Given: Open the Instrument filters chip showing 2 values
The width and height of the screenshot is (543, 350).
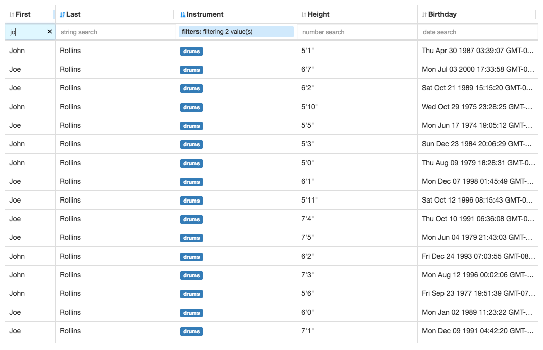Looking at the screenshot, I should [x=235, y=31].
